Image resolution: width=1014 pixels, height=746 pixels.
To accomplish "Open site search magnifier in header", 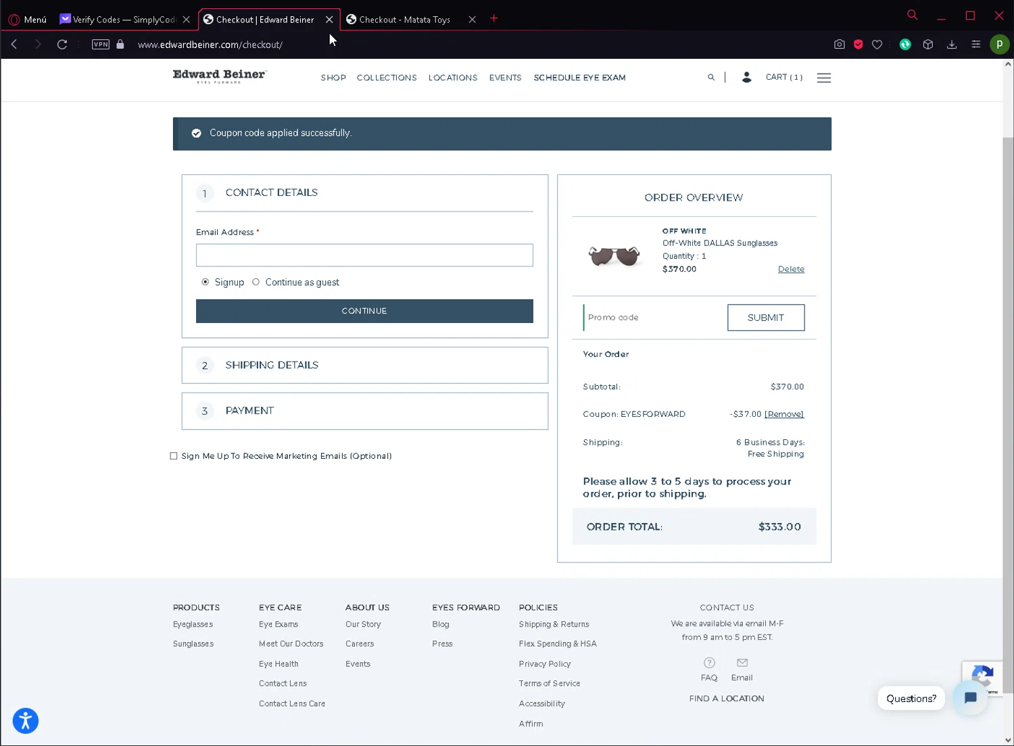I will coord(711,78).
